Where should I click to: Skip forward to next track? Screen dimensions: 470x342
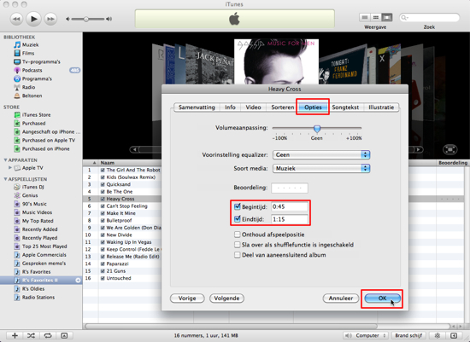tap(50, 19)
